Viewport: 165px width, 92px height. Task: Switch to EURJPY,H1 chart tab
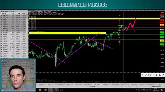(143, 84)
